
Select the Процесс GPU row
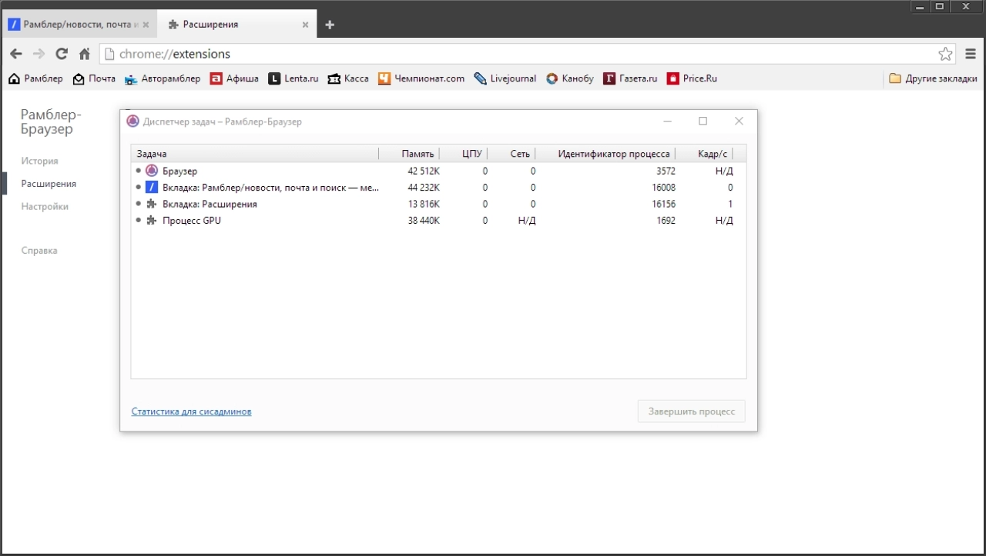438,221
